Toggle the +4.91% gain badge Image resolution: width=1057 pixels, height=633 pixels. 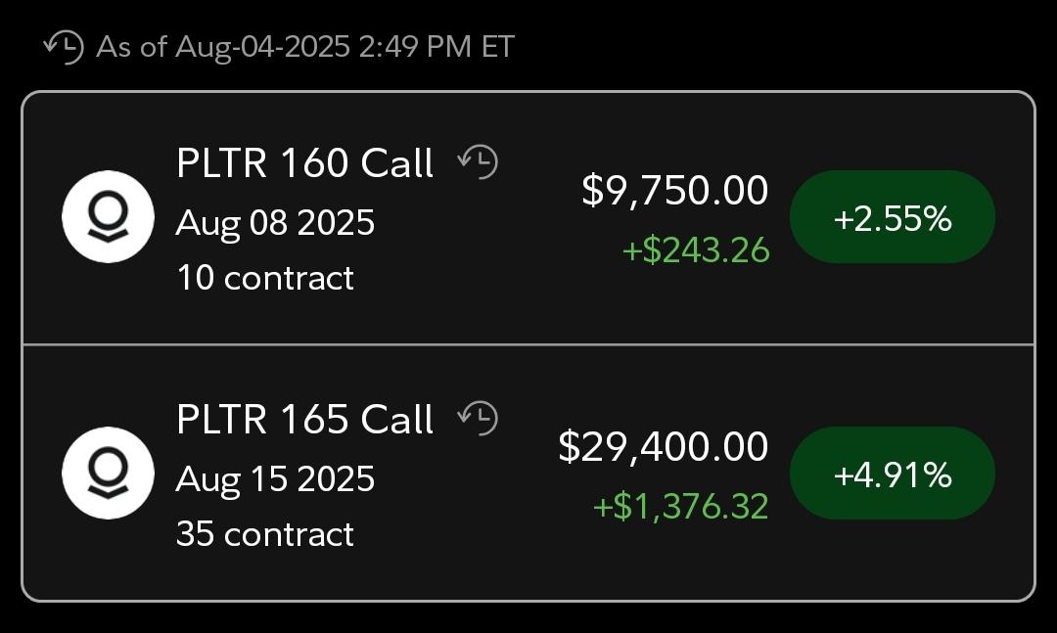[893, 473]
